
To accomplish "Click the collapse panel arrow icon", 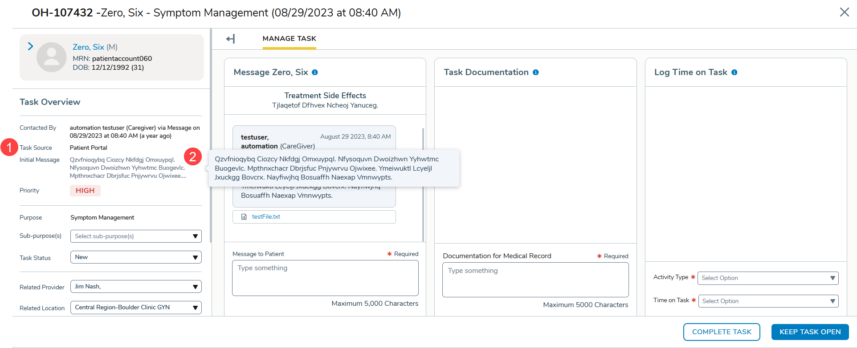I will coord(230,39).
